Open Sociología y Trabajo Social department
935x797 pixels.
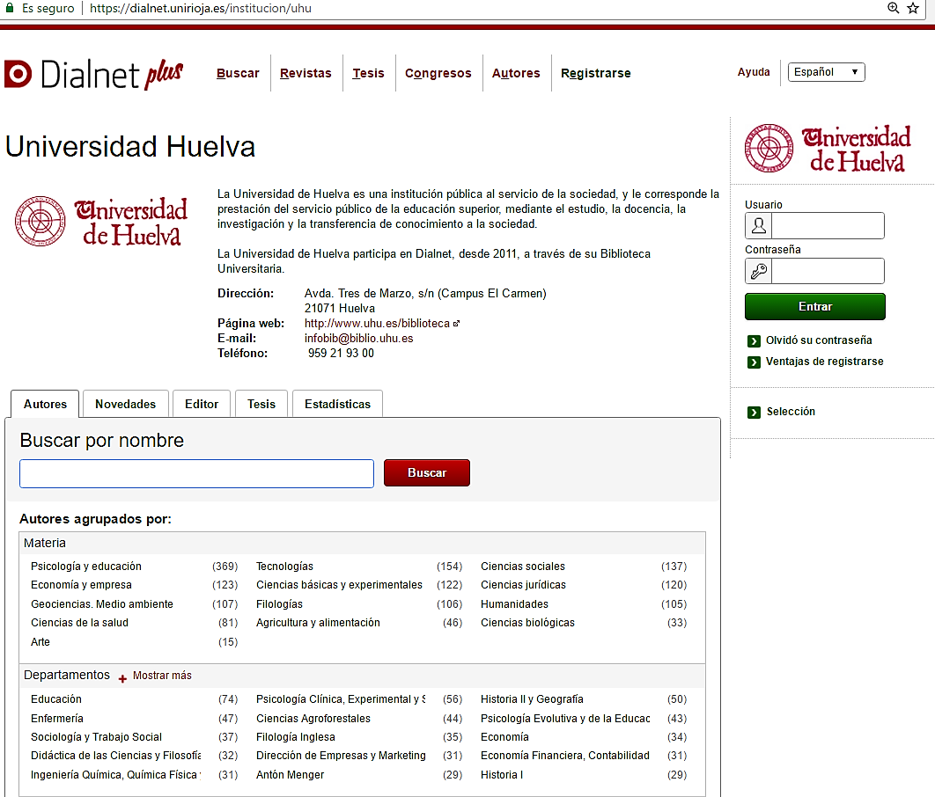coord(96,737)
